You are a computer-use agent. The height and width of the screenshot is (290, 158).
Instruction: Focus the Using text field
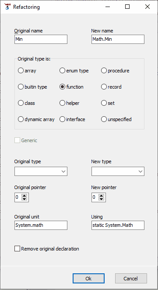pos(118,225)
